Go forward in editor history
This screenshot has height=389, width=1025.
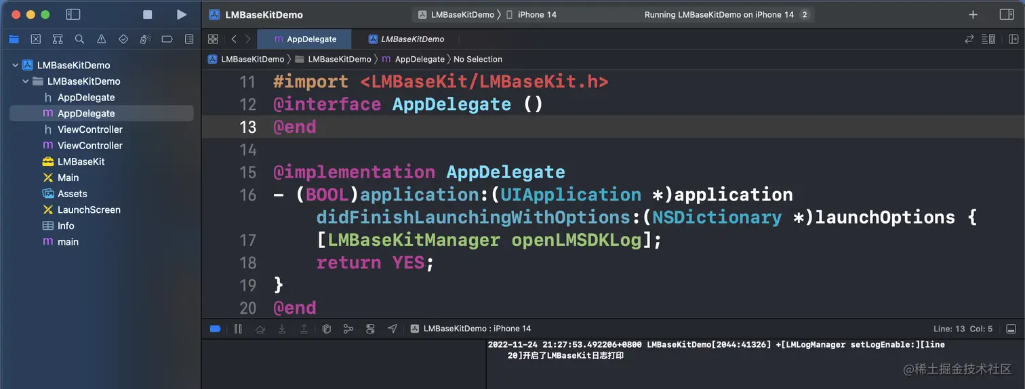[x=248, y=39]
